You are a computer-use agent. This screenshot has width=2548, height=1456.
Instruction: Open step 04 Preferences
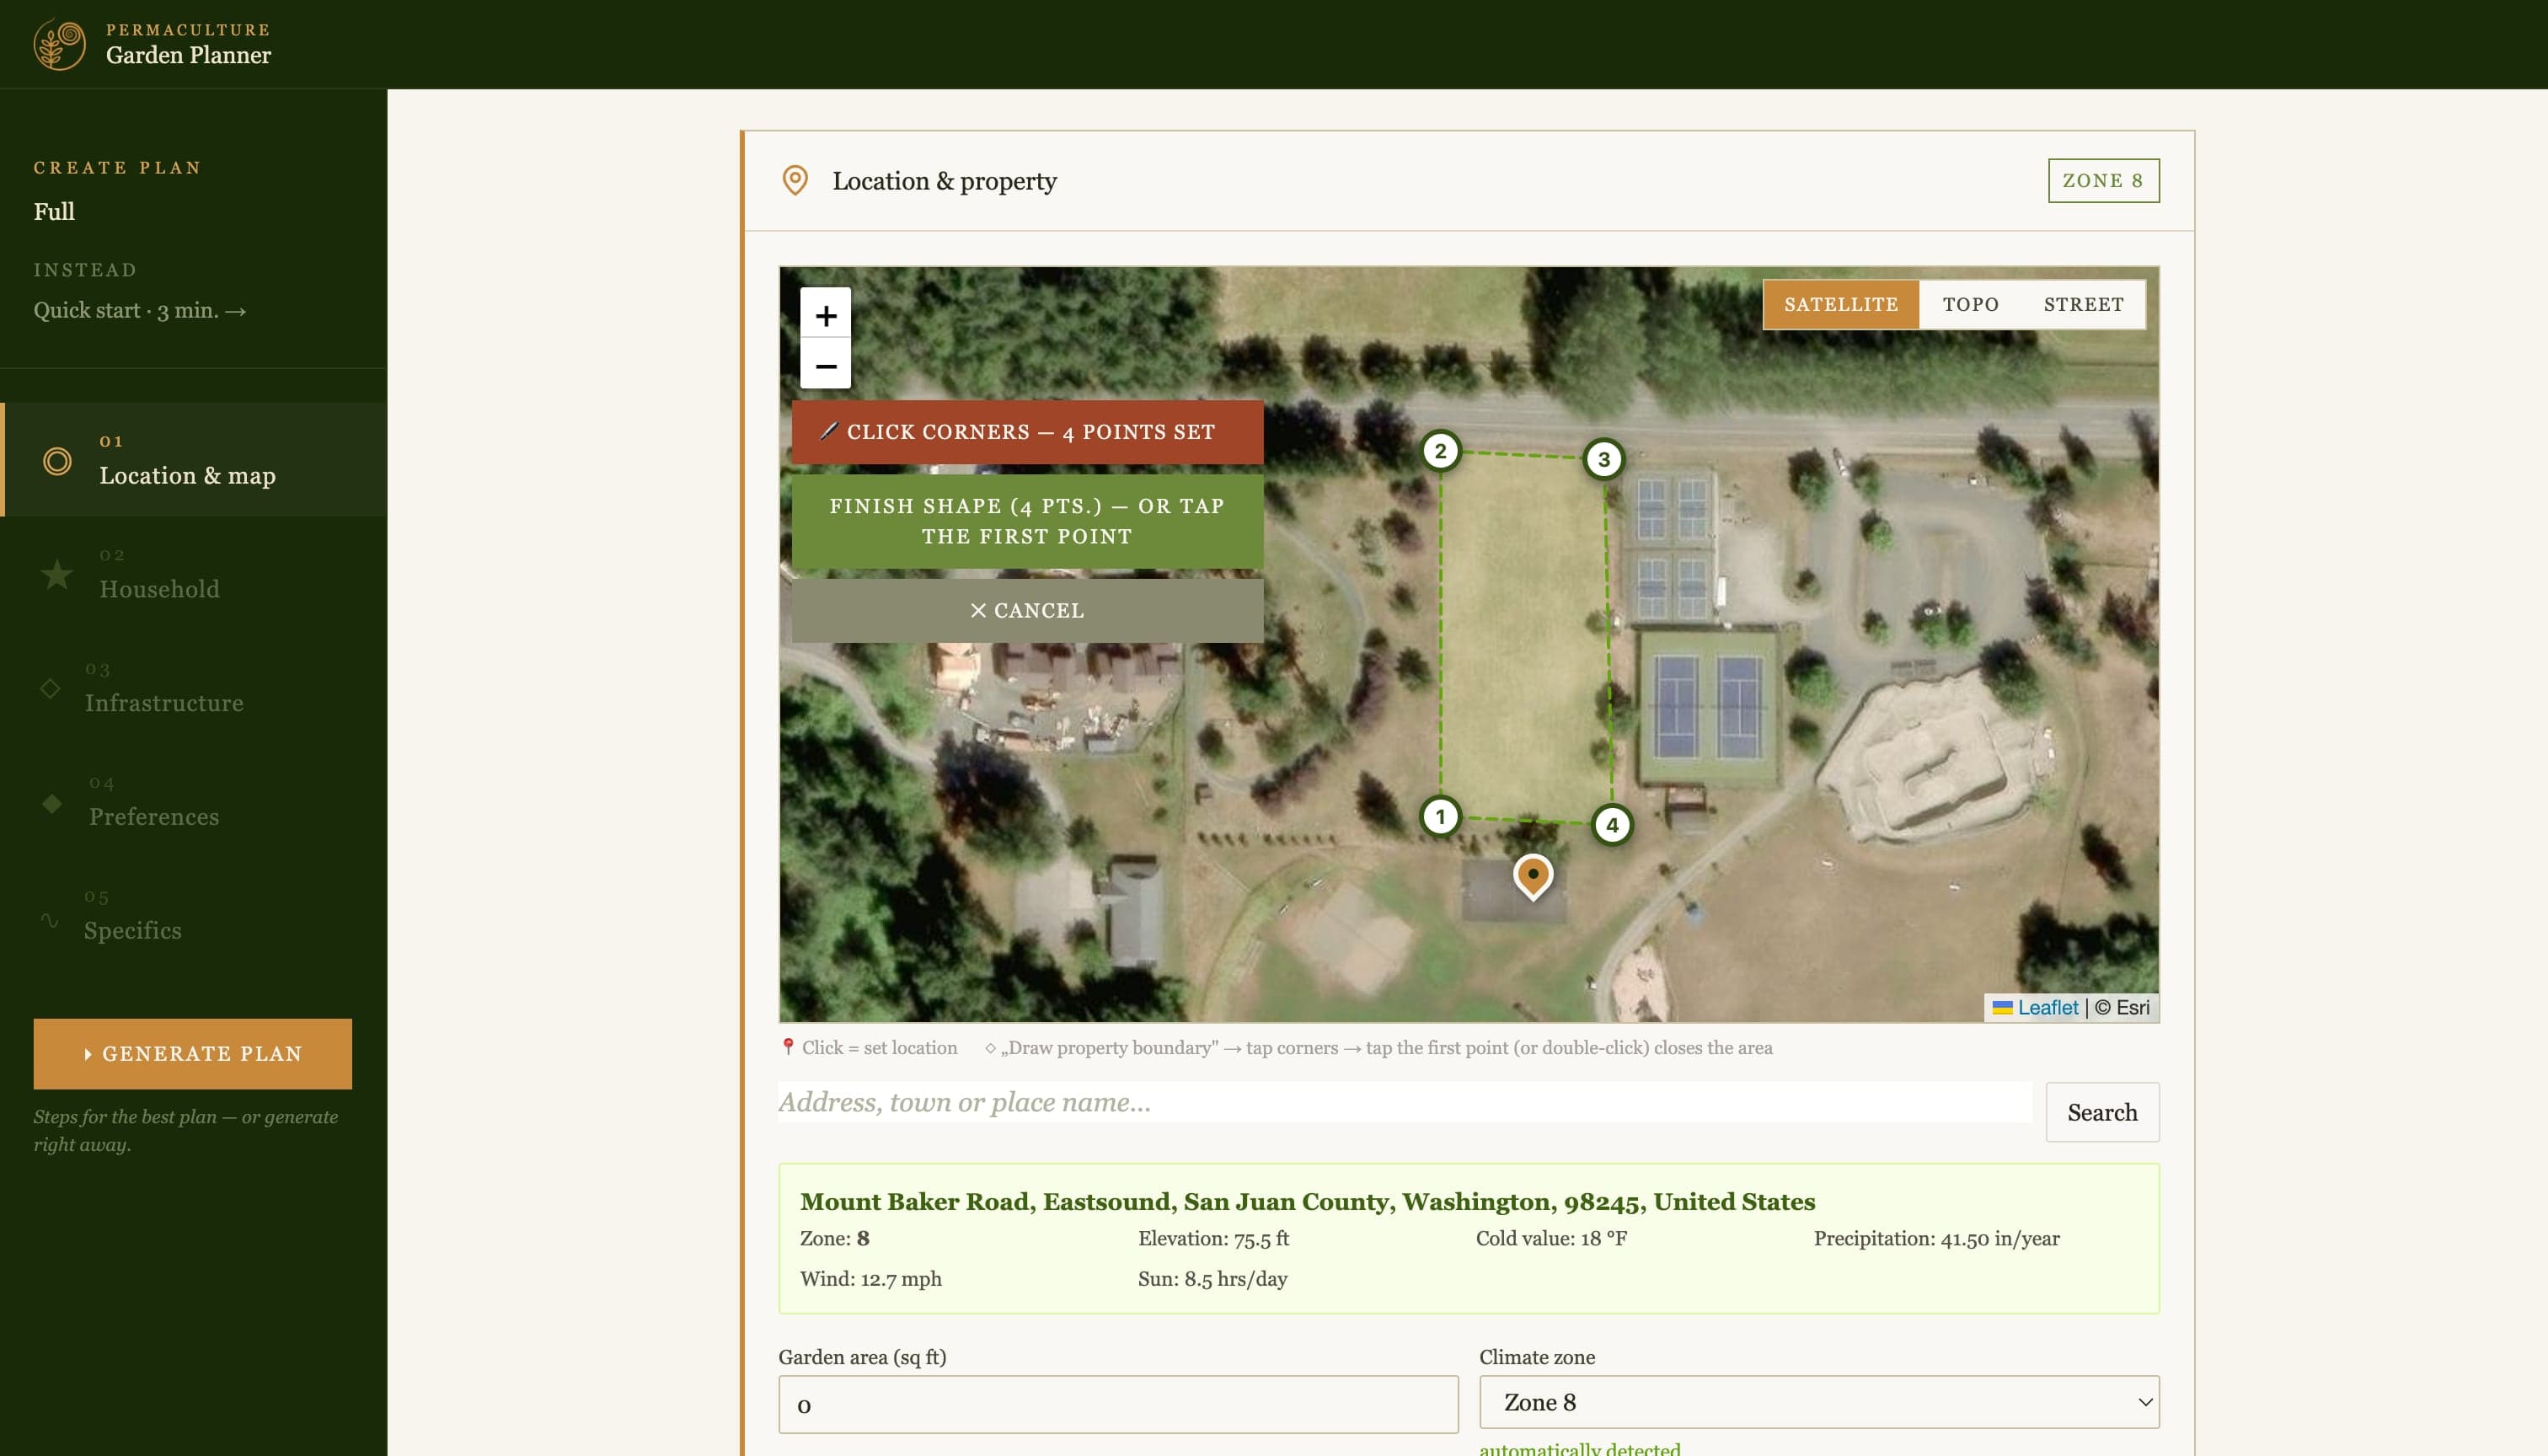click(x=194, y=802)
